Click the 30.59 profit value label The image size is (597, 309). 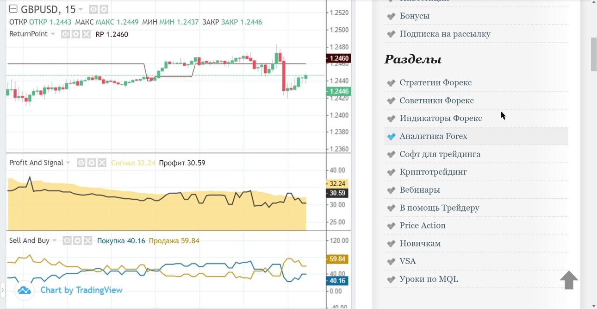pyautogui.click(x=338, y=193)
